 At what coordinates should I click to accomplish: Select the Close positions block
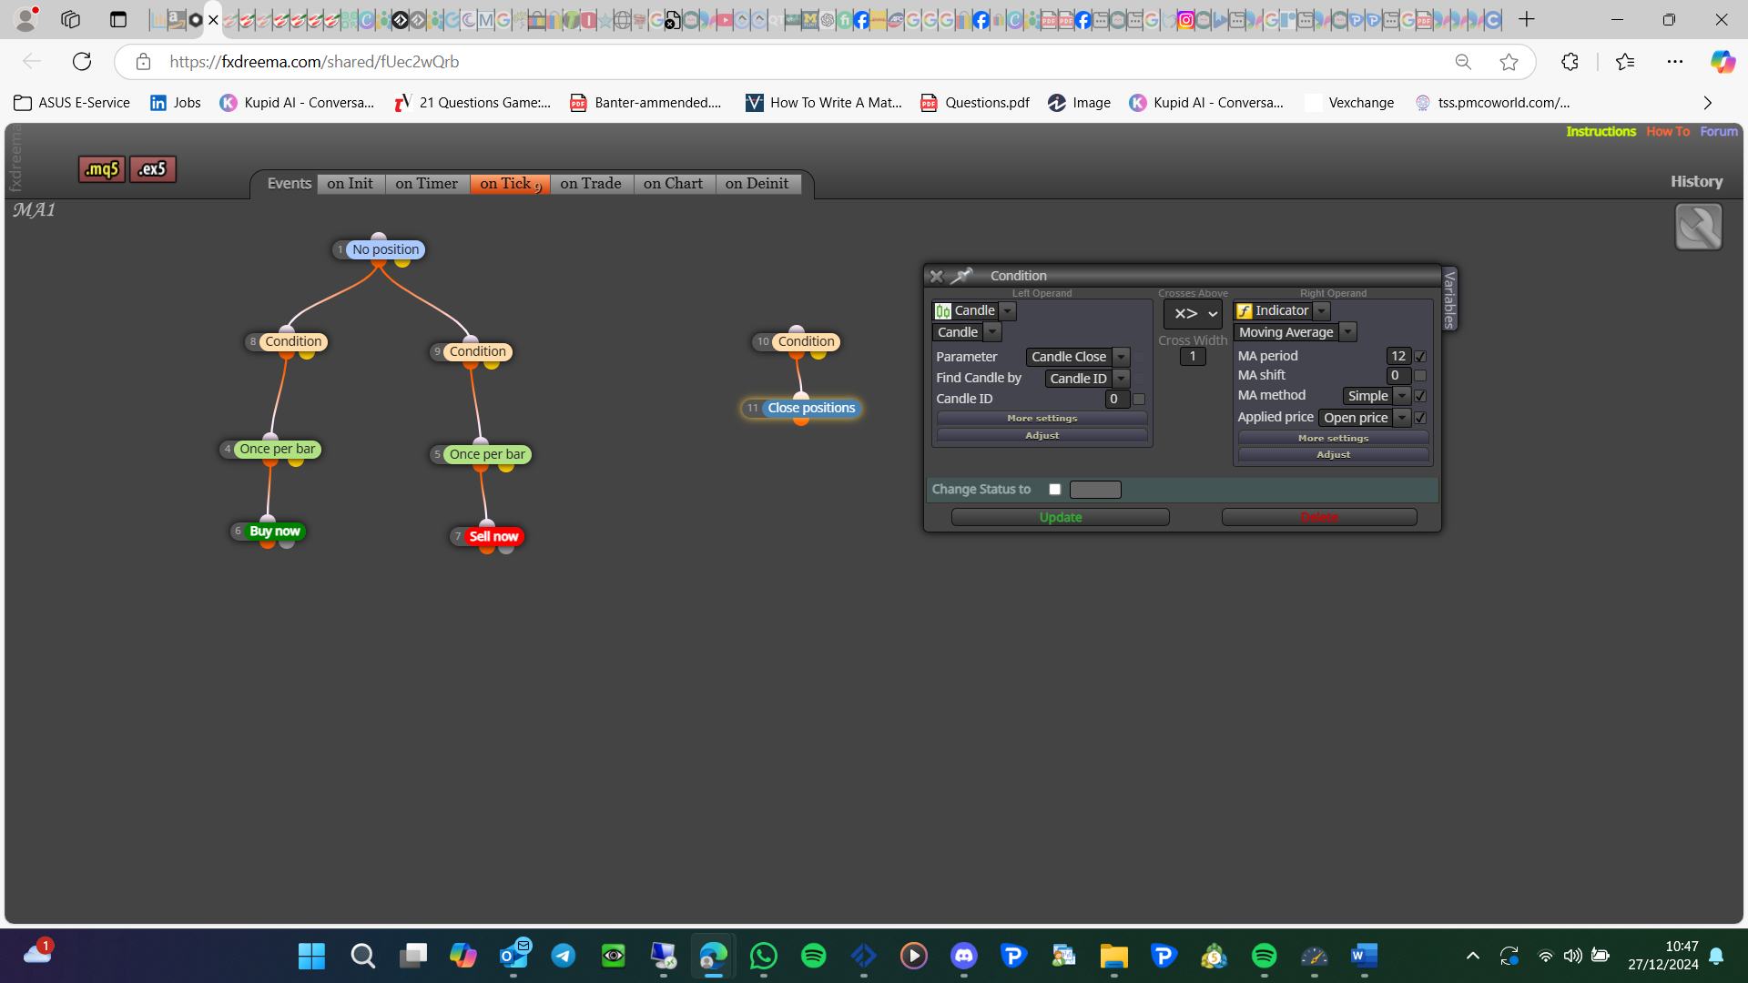(811, 408)
